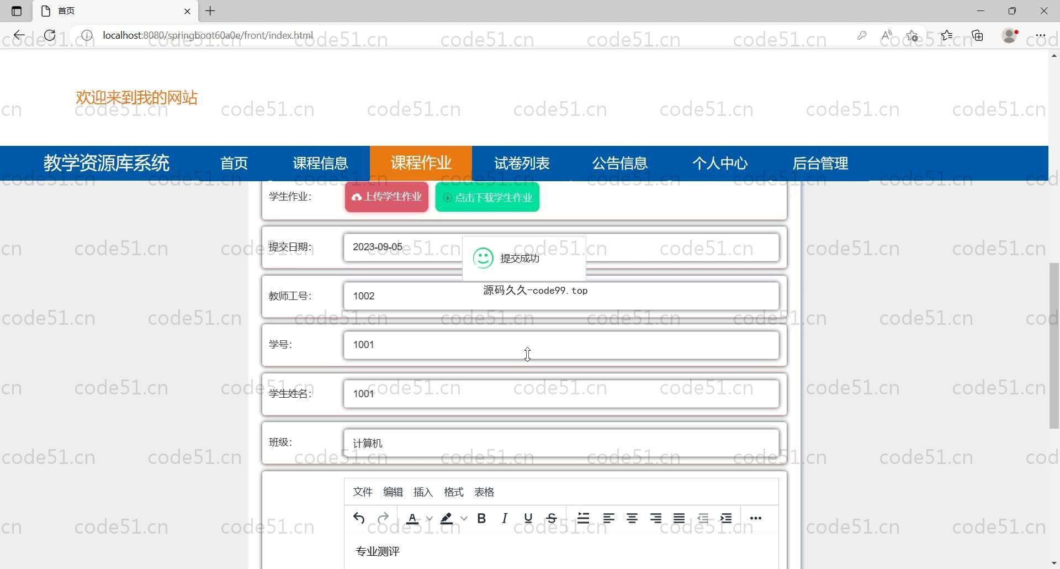This screenshot has width=1060, height=569.
Task: Click the 提交日期 date field
Action: pos(561,247)
